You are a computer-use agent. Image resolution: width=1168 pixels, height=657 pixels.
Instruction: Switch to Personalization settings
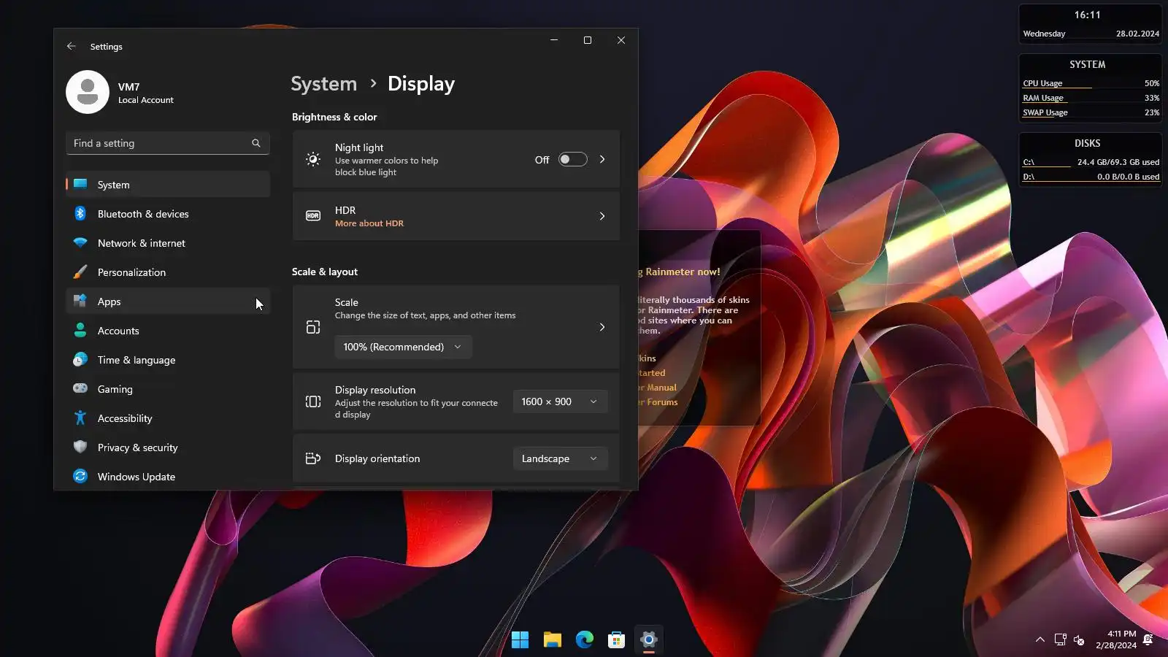(x=168, y=272)
